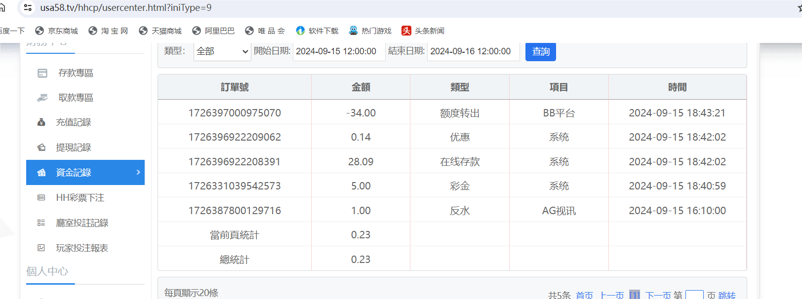802x299 pixels.
Task: Go to 下一页 next page link
Action: pyautogui.click(x=658, y=295)
